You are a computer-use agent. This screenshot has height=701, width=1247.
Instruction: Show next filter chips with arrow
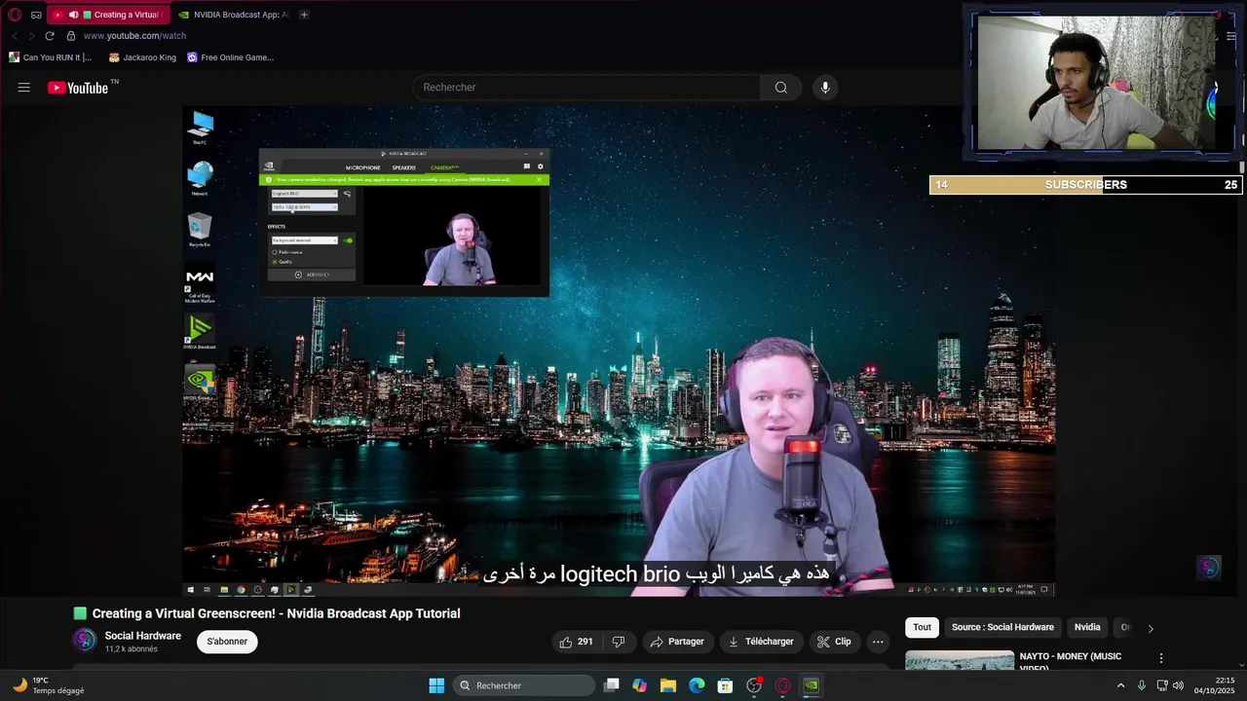click(1151, 628)
